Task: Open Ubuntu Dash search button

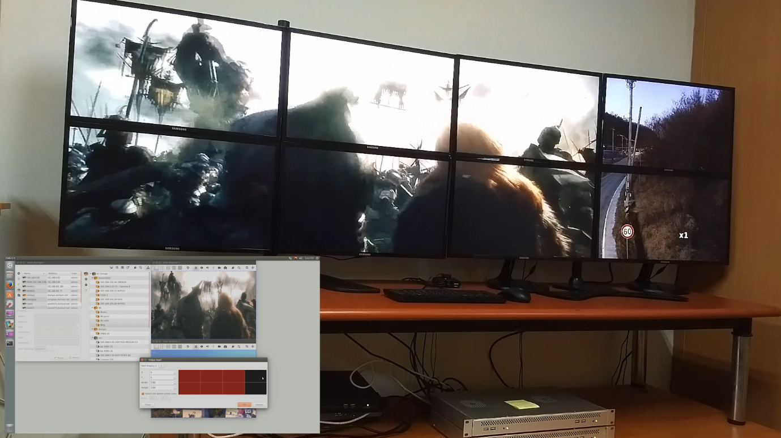Action: (10, 265)
